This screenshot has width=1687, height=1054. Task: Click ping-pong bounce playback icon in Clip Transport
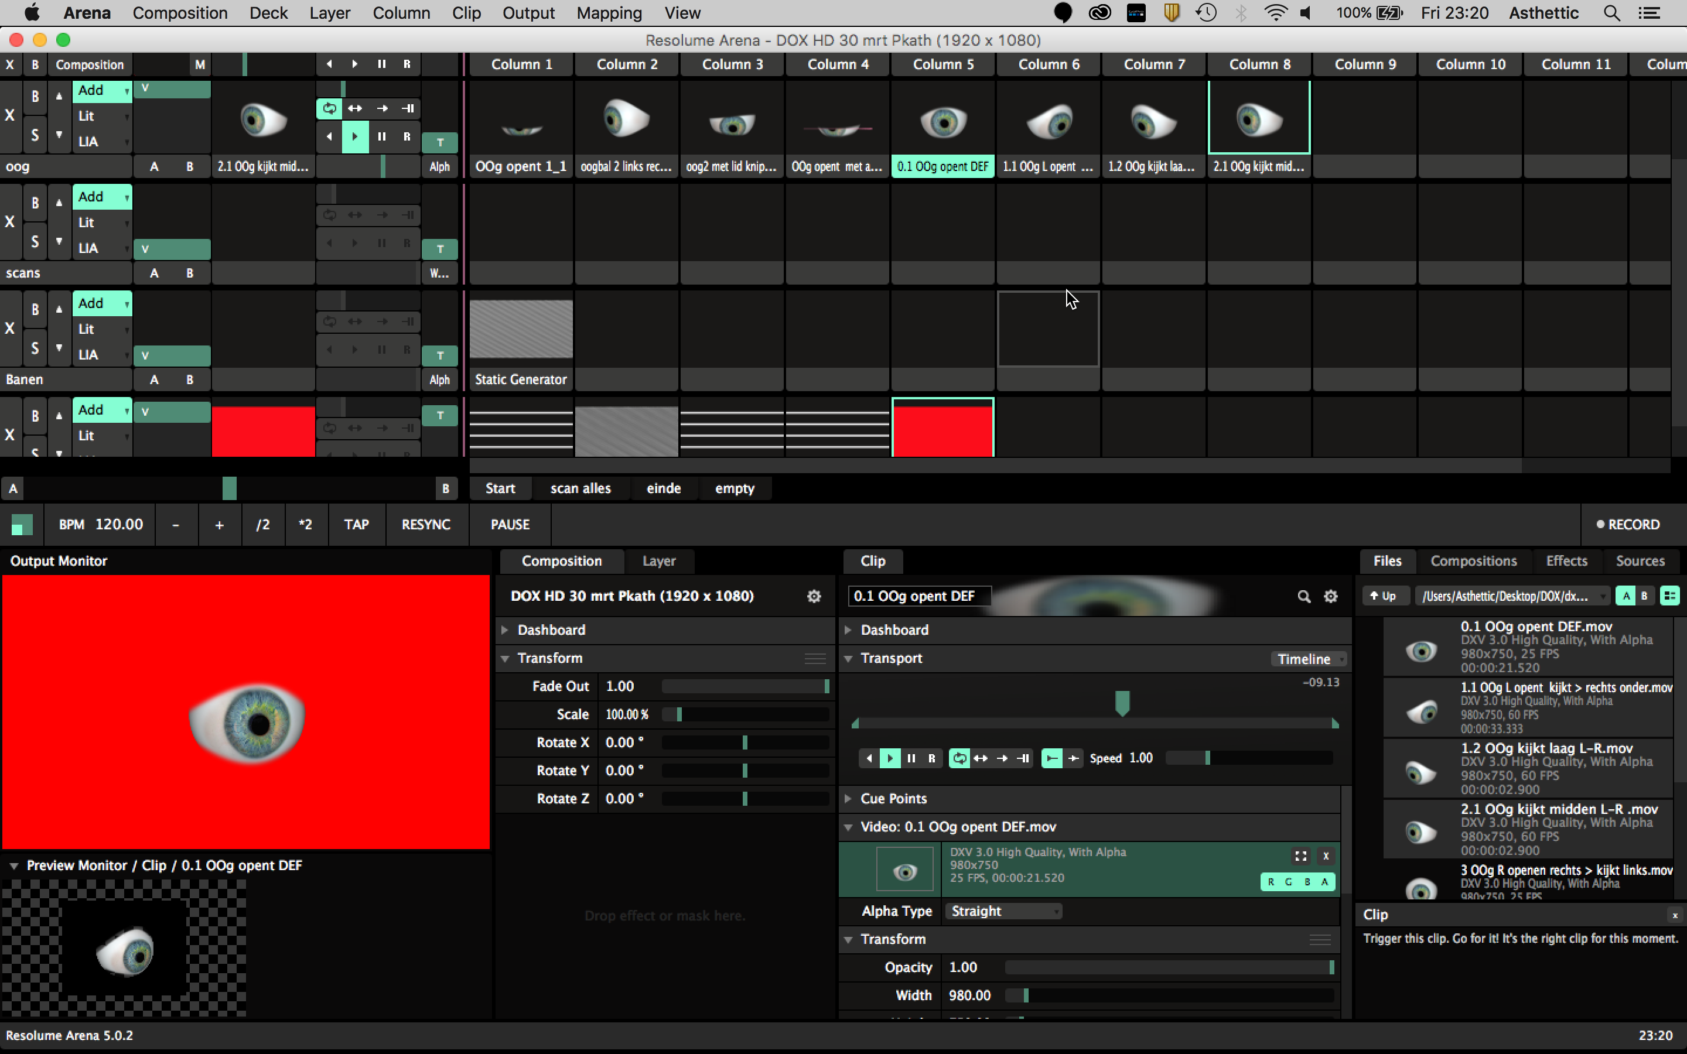point(981,758)
